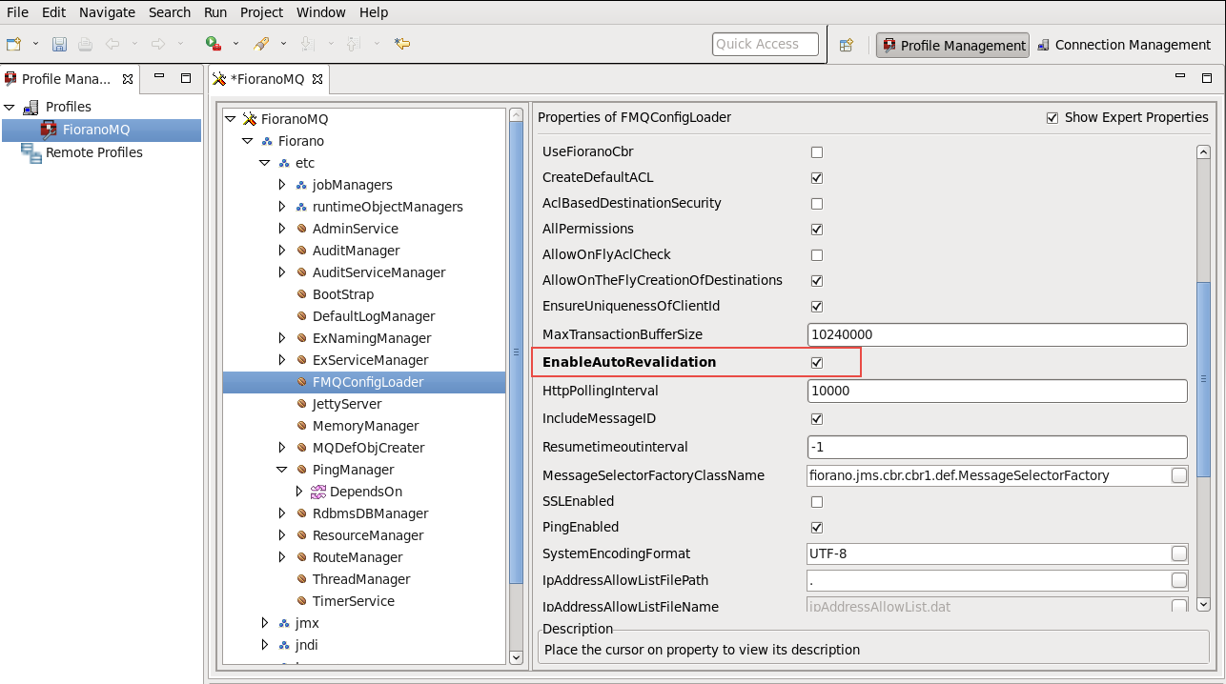Click the Back navigation arrow icon
Viewport: 1226px width, 684px height.
click(112, 44)
